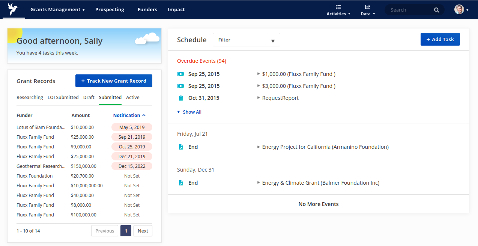Image resolution: width=478 pixels, height=246 pixels.
Task: Focus the Search input field
Action: click(x=410, y=10)
